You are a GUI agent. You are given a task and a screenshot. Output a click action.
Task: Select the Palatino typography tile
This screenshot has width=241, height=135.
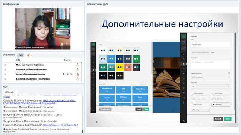click(x=124, y=98)
